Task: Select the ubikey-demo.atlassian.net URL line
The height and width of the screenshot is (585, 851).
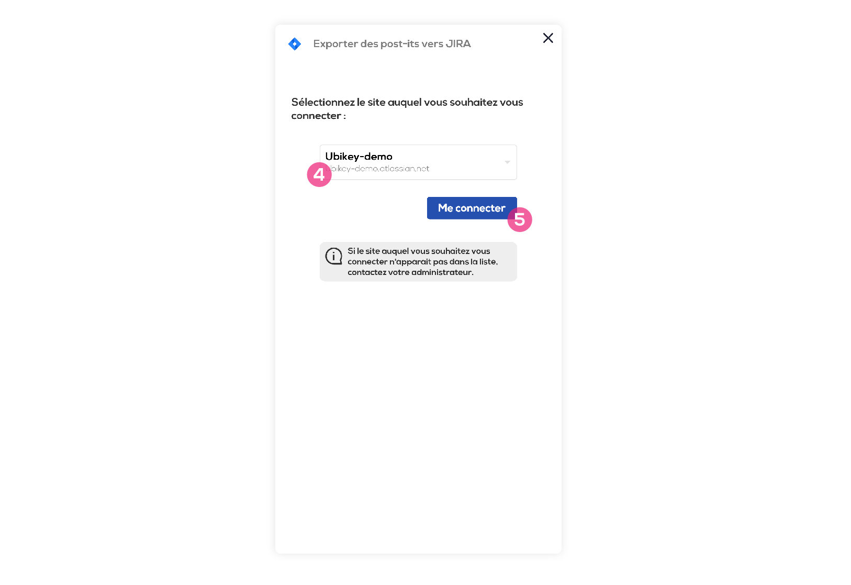Action: click(x=378, y=169)
